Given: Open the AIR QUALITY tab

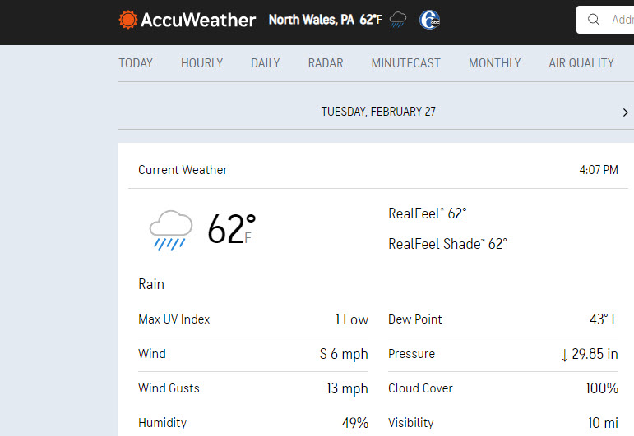Looking at the screenshot, I should [581, 63].
